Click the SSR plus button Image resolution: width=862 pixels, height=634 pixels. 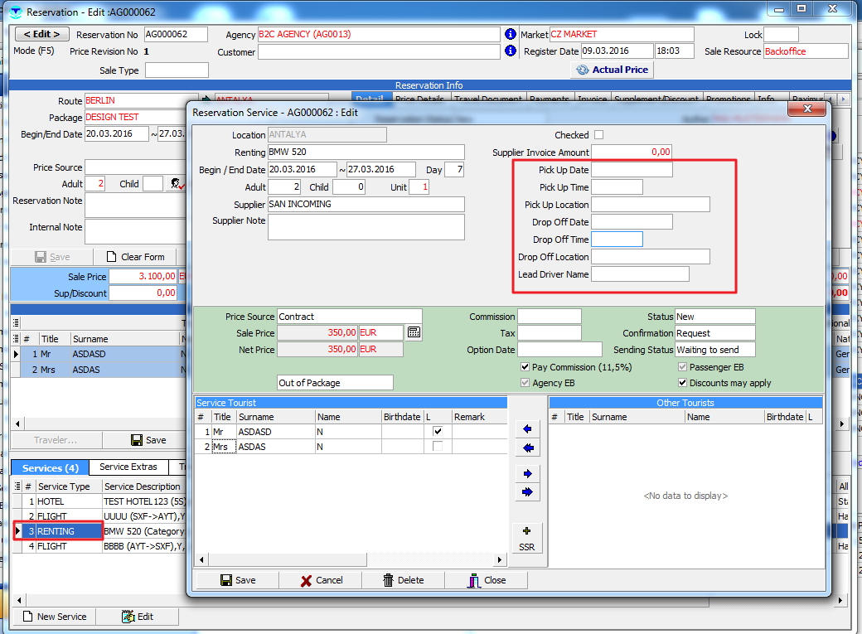click(x=527, y=538)
